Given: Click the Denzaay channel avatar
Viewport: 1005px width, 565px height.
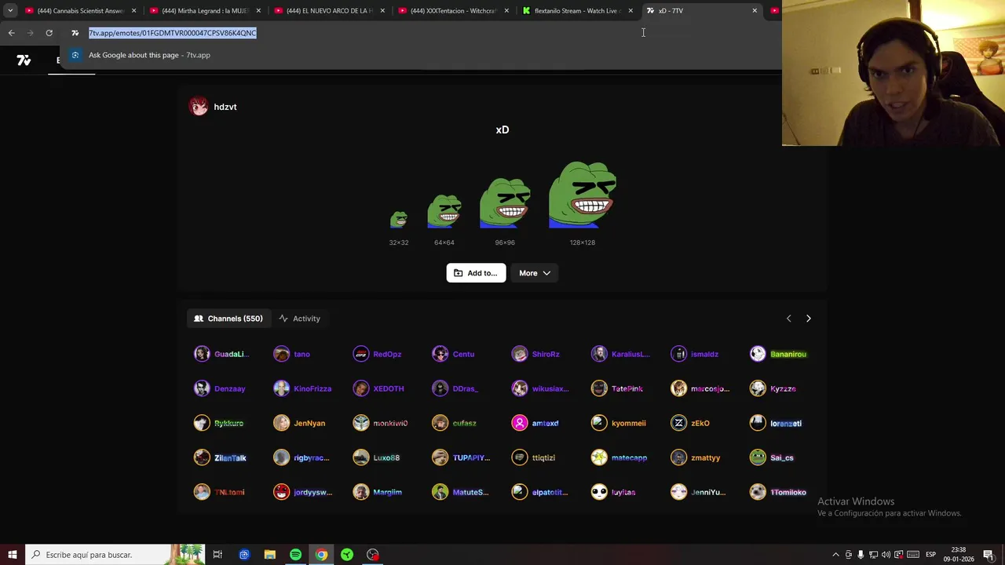Looking at the screenshot, I should [x=202, y=388].
